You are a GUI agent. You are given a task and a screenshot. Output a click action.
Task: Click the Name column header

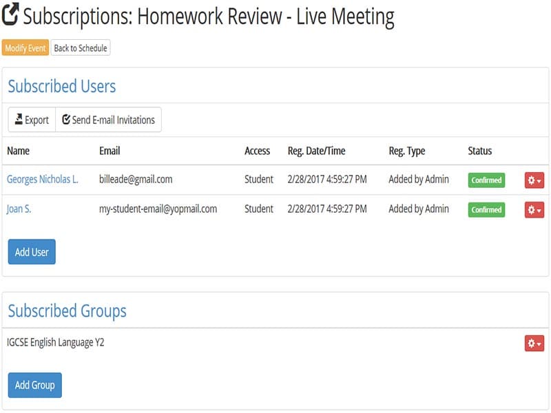pos(19,151)
